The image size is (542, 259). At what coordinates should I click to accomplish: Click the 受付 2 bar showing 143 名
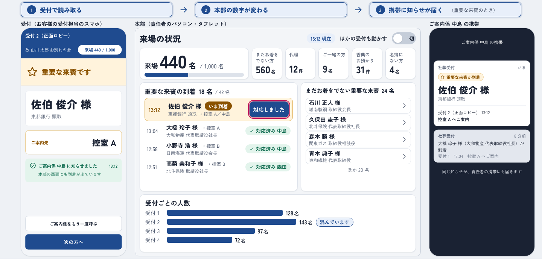pyautogui.click(x=231, y=222)
